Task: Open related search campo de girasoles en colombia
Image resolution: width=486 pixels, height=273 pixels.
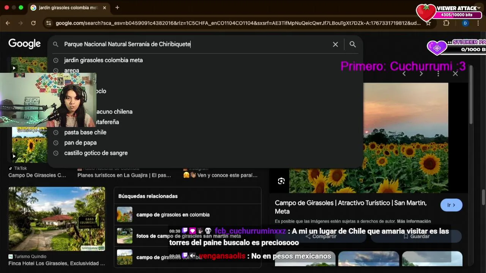Action: point(188,215)
